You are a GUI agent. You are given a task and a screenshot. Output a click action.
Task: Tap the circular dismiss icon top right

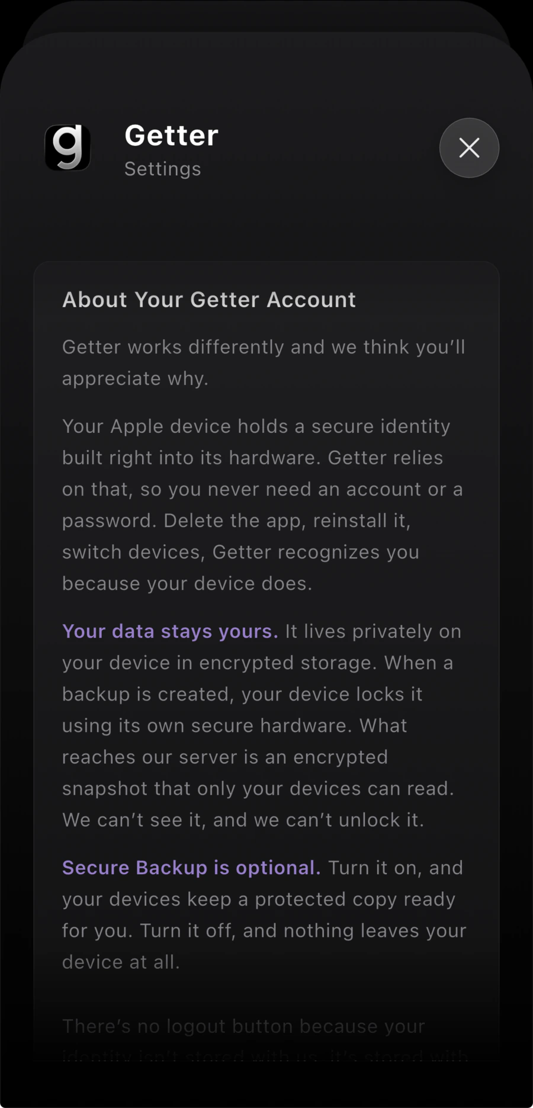(x=469, y=148)
